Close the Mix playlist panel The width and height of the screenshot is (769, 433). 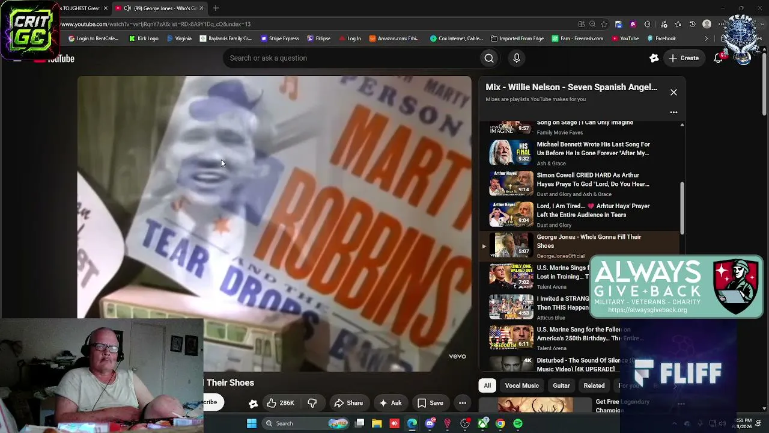[673, 93]
